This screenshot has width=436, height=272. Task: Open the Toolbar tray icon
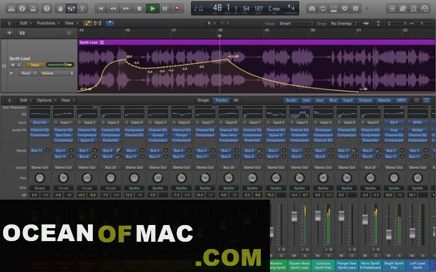tap(33, 9)
